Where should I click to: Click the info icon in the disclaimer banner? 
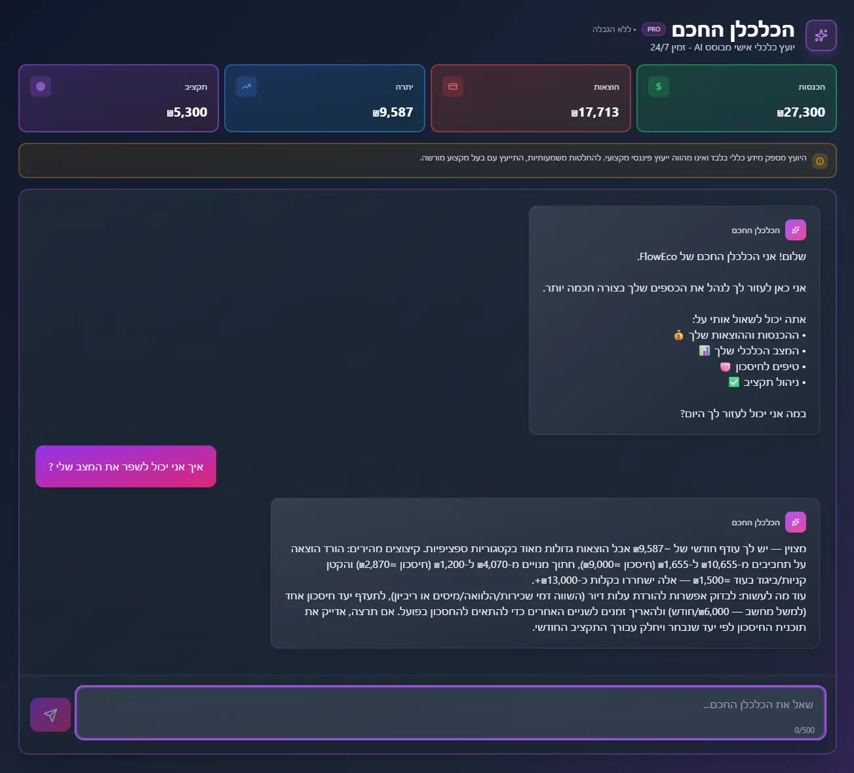tap(819, 161)
